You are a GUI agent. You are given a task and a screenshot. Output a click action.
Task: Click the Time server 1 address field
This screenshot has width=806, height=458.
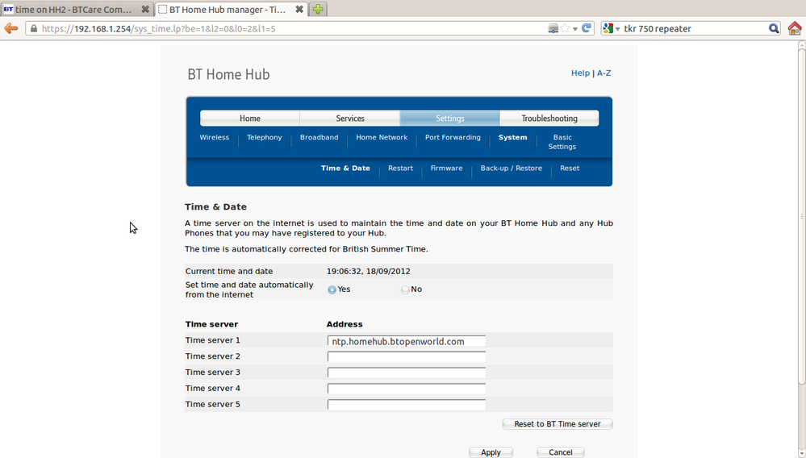pos(407,341)
